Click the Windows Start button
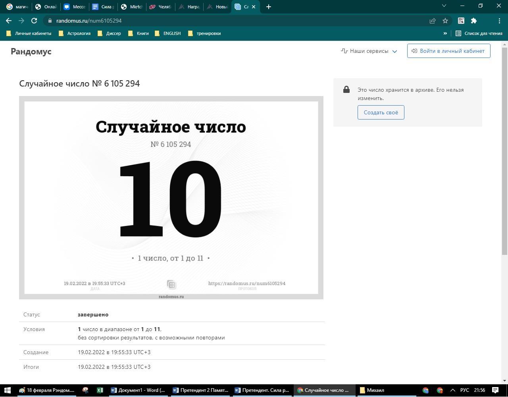 tap(7, 390)
